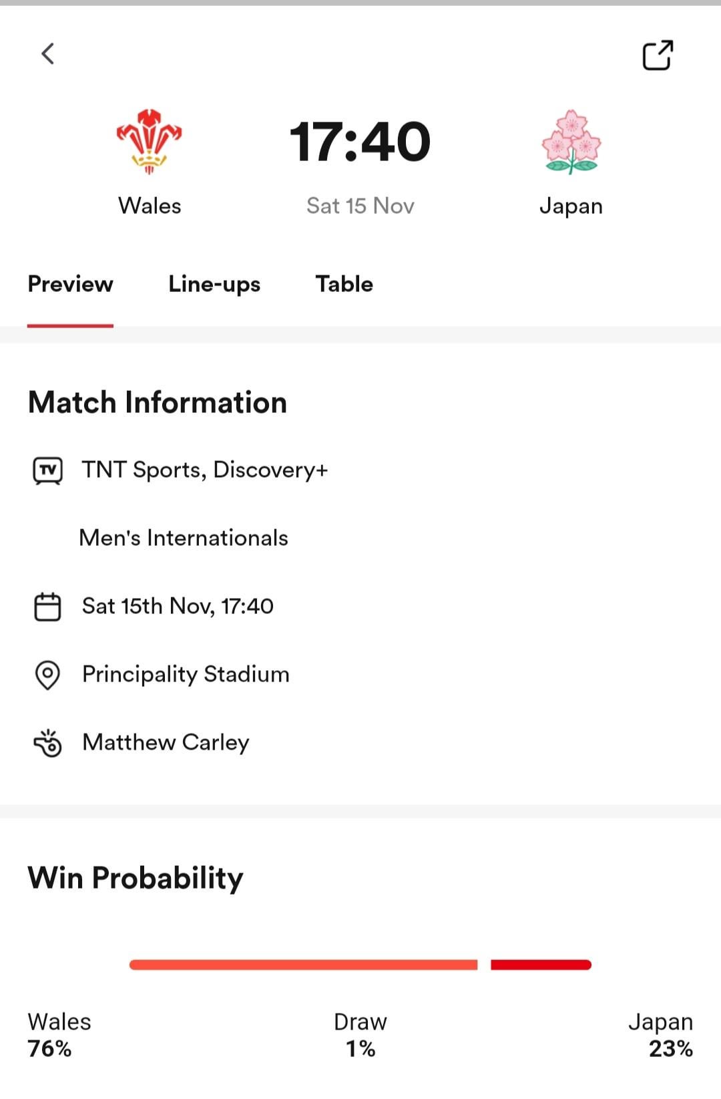Tap referee name Matthew Carley
Viewport: 721px width, 1099px height.
pos(166,742)
